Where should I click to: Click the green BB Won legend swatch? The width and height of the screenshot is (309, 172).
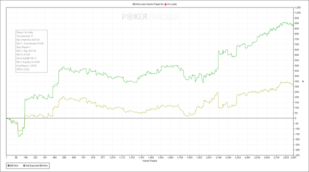[8, 166]
